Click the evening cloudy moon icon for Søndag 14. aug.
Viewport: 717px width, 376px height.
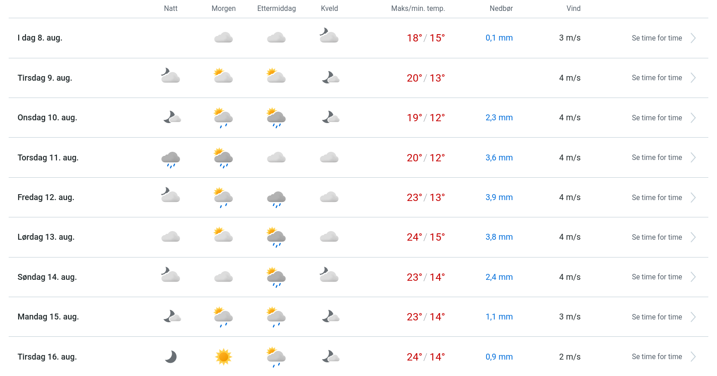click(329, 275)
